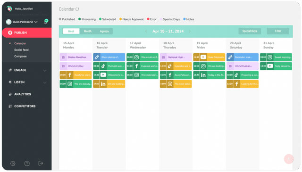Open Compose in the sidebar
Image resolution: width=302 pixels, height=172 pixels.
coord(20,57)
